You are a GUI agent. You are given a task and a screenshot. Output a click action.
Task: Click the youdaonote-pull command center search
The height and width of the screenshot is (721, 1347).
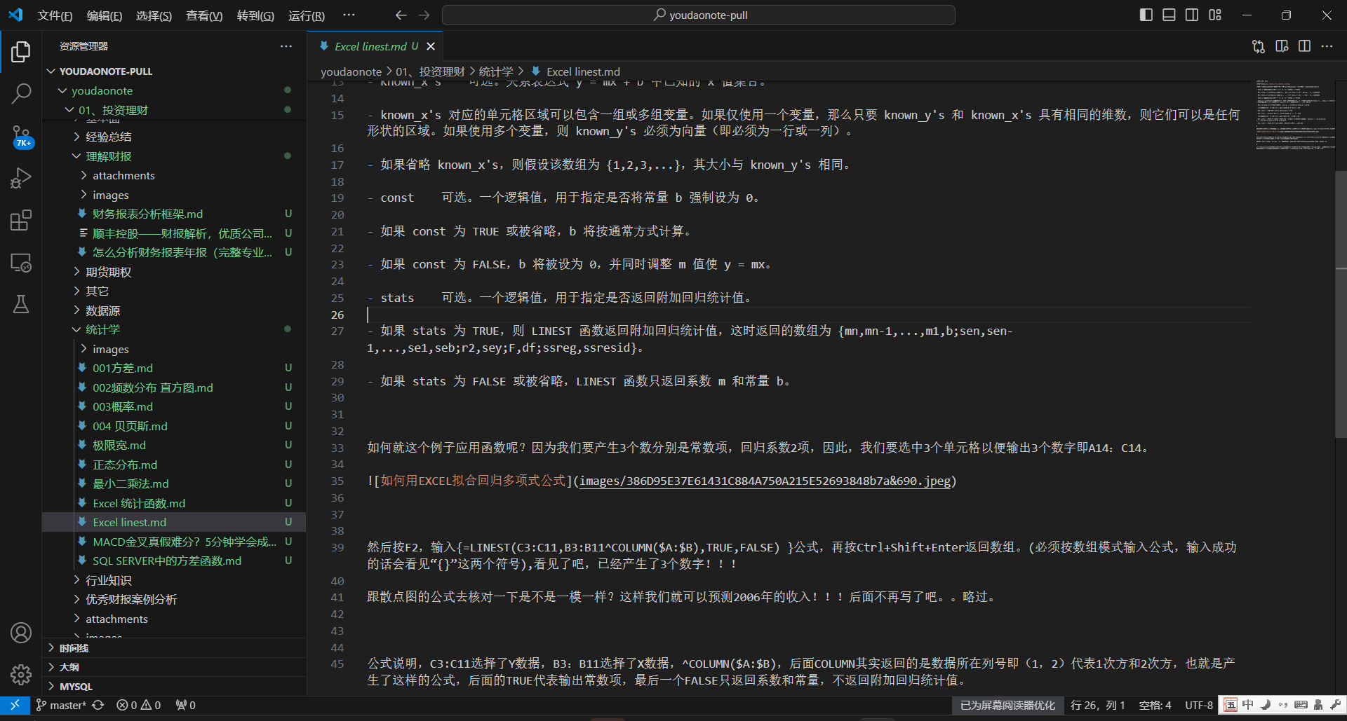point(699,15)
